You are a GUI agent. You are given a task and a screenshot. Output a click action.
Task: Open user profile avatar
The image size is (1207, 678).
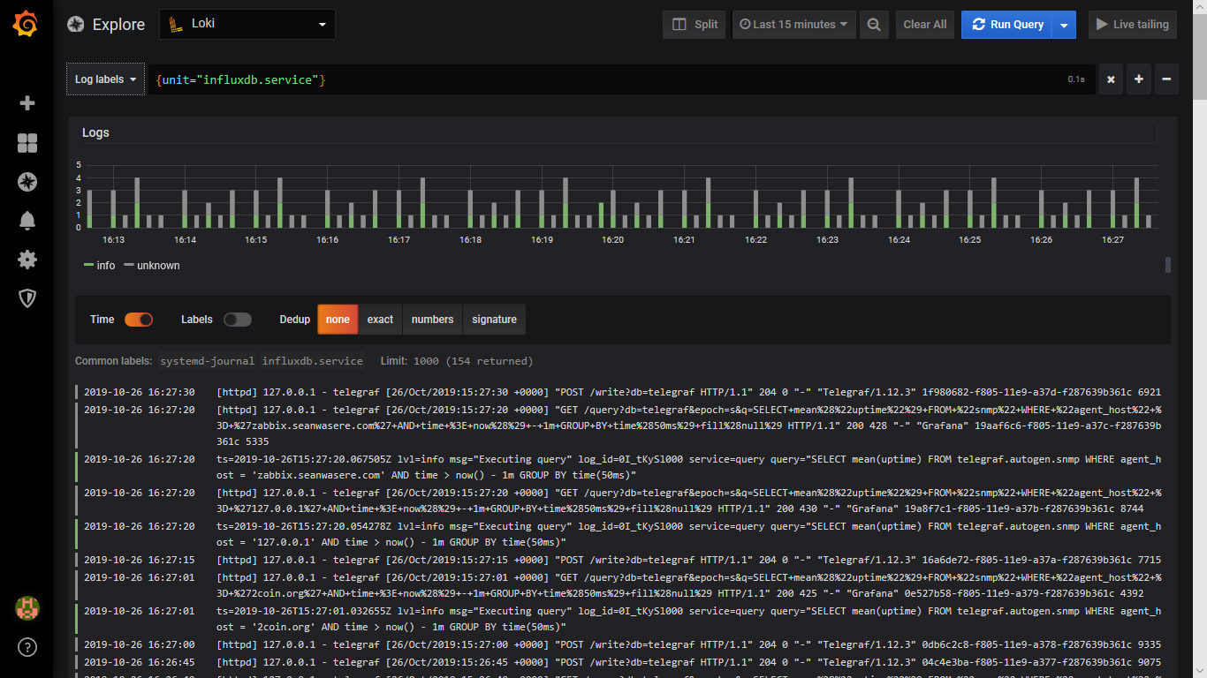[x=27, y=608]
